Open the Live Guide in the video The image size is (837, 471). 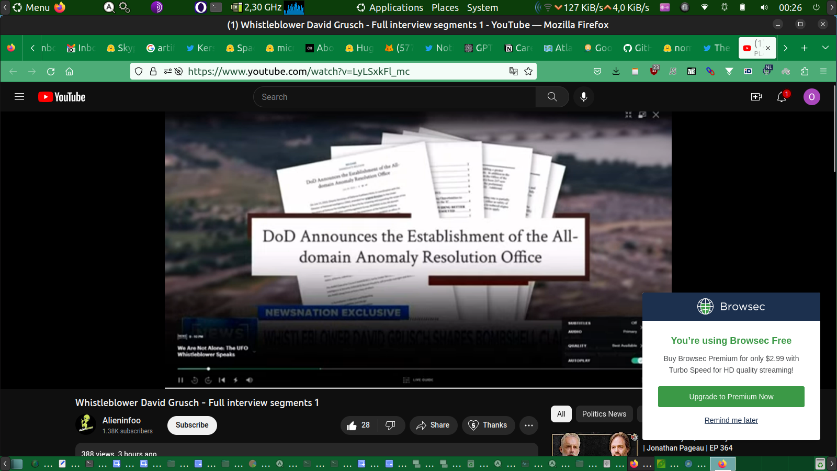click(x=418, y=380)
